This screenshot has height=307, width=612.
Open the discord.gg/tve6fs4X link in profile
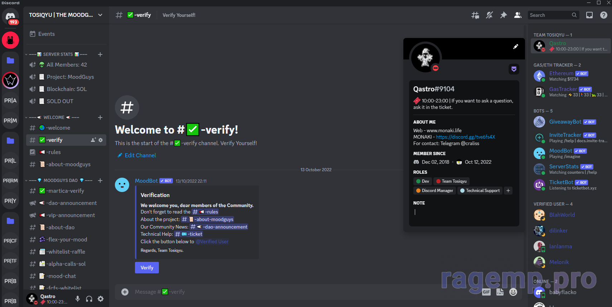click(x=466, y=137)
